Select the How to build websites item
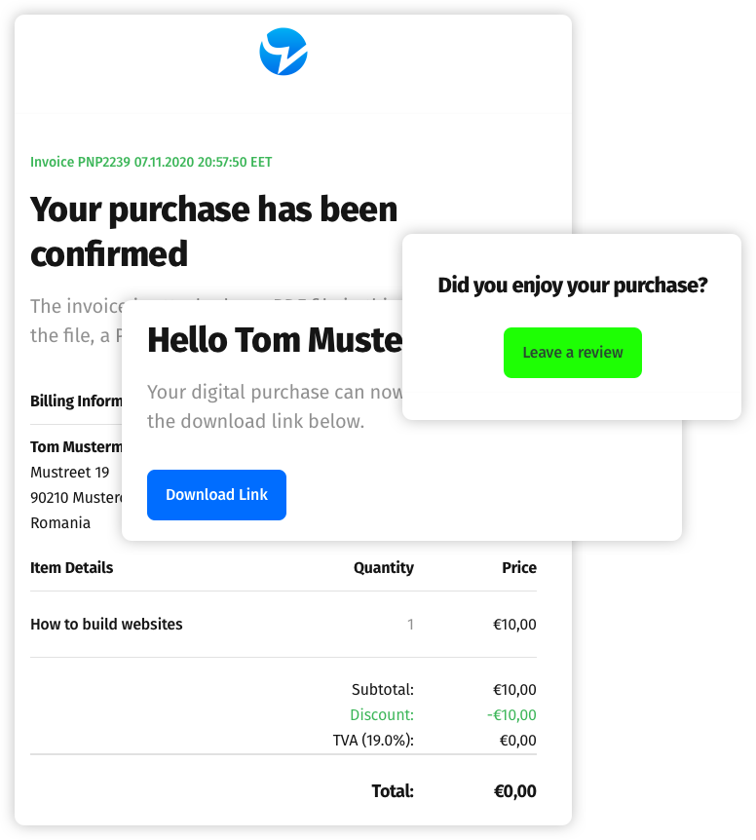This screenshot has height=840, width=756. 106,624
